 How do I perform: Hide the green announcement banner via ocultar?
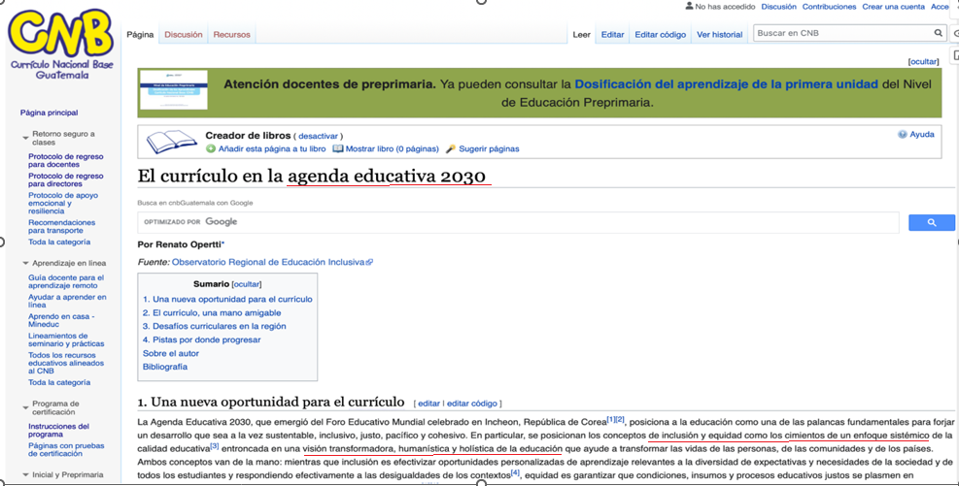(x=923, y=62)
